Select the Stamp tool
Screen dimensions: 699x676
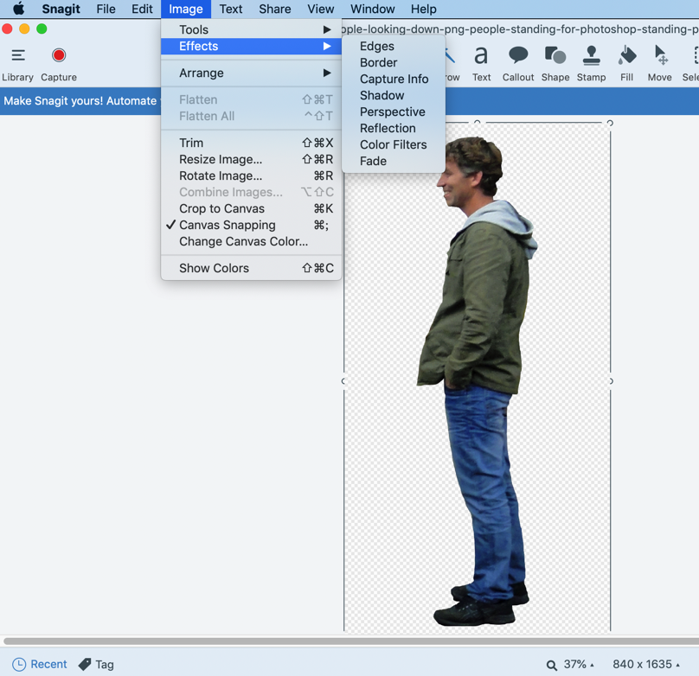tap(592, 57)
